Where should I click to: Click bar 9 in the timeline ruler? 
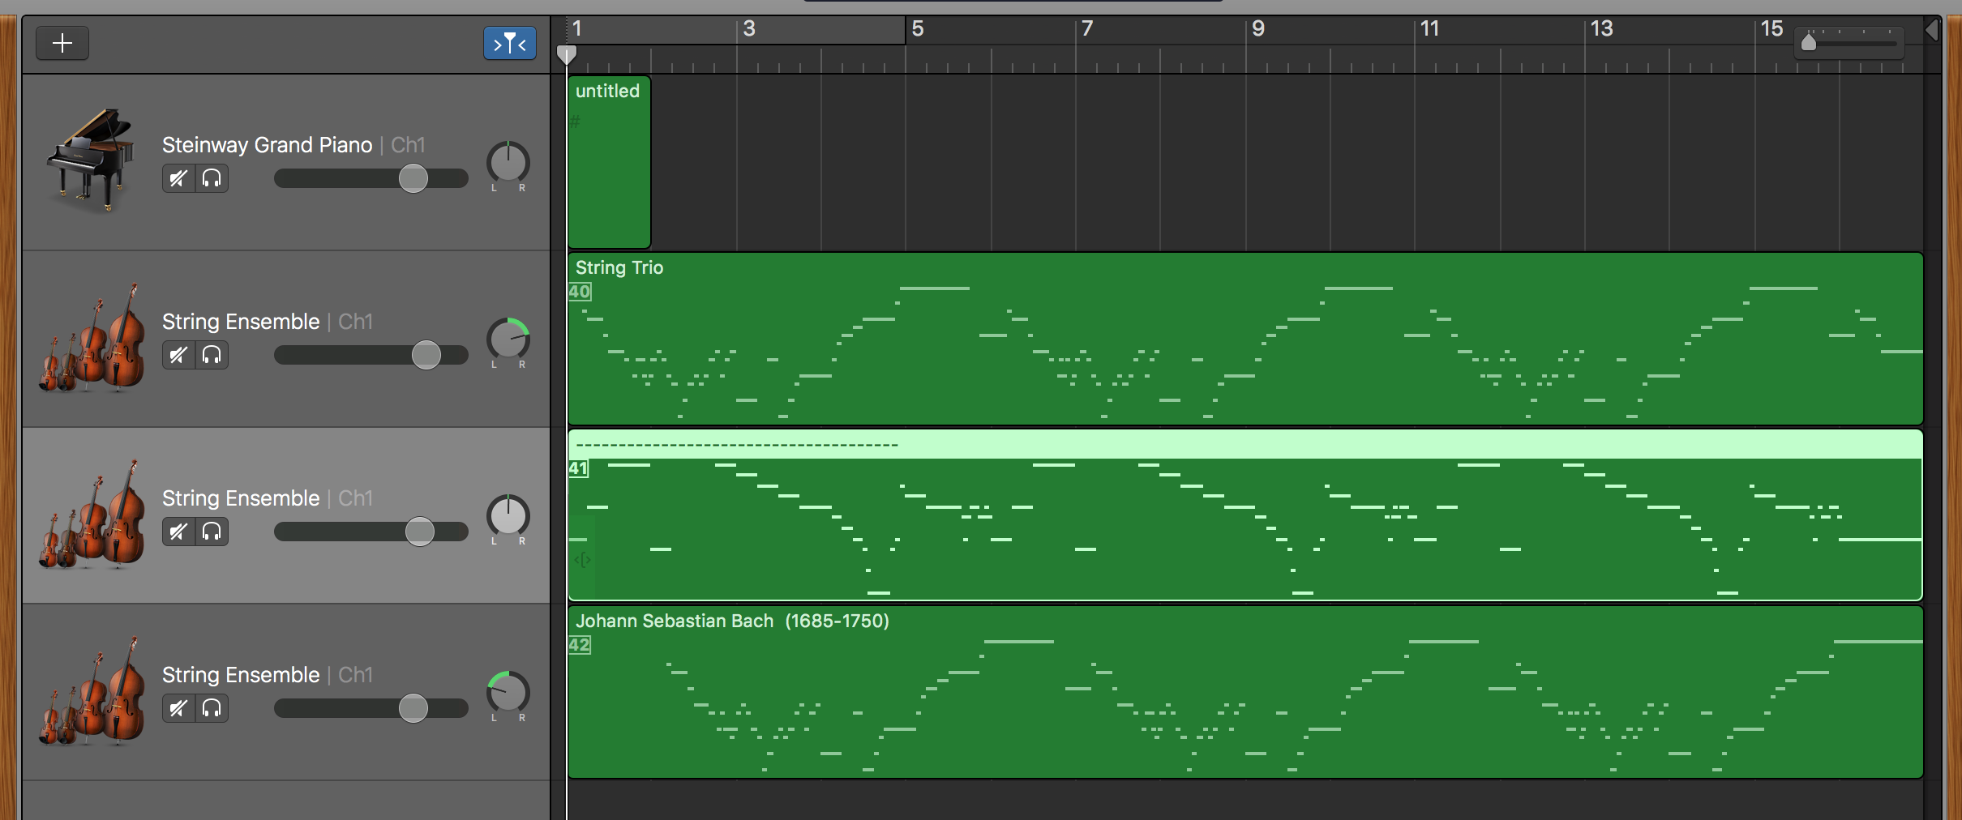(1258, 29)
